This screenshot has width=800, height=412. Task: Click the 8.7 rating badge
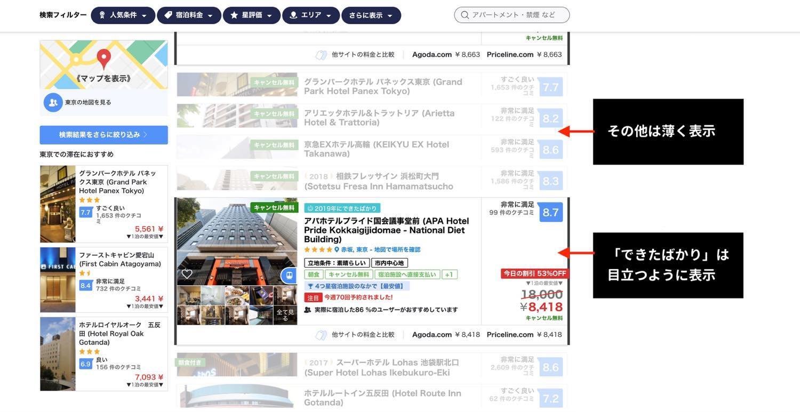pyautogui.click(x=550, y=213)
